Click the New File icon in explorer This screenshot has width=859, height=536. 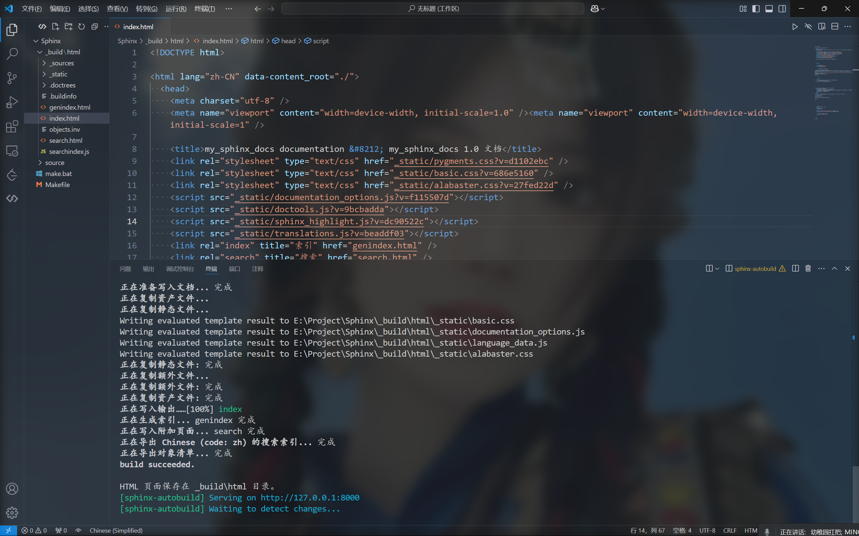pos(55,26)
